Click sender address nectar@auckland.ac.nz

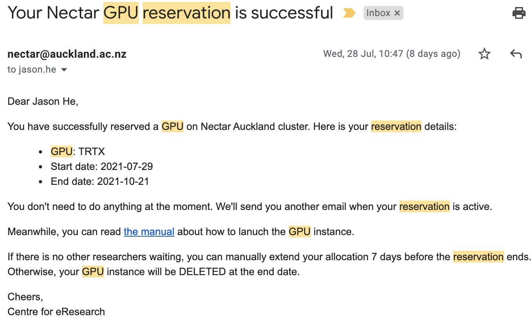pos(67,54)
